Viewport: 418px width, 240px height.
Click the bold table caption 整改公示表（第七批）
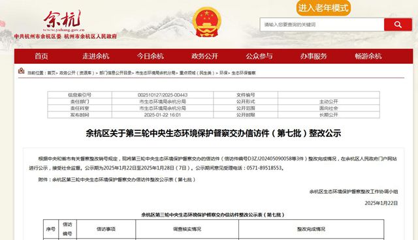[213, 215]
